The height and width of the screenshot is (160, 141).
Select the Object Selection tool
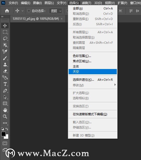click(5, 45)
